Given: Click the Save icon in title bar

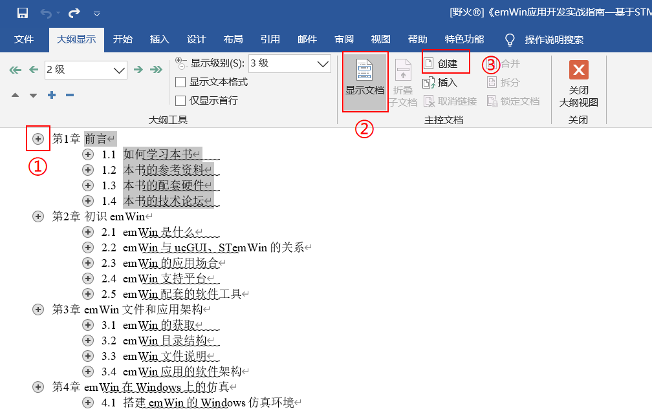Looking at the screenshot, I should click(x=23, y=13).
